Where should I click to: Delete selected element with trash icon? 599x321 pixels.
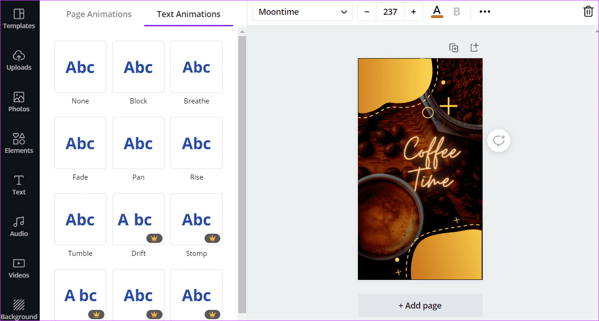tap(588, 12)
